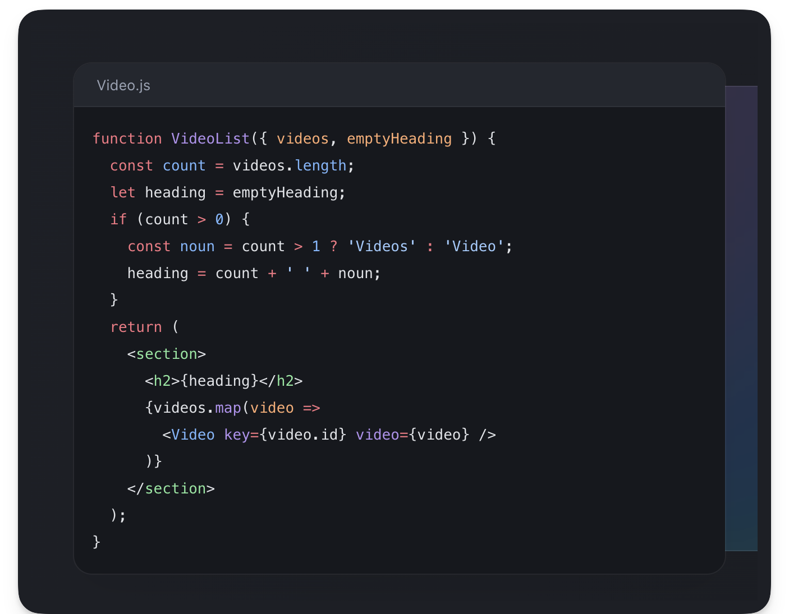Click the VideoList function name
This screenshot has width=789, height=614.
[210, 139]
